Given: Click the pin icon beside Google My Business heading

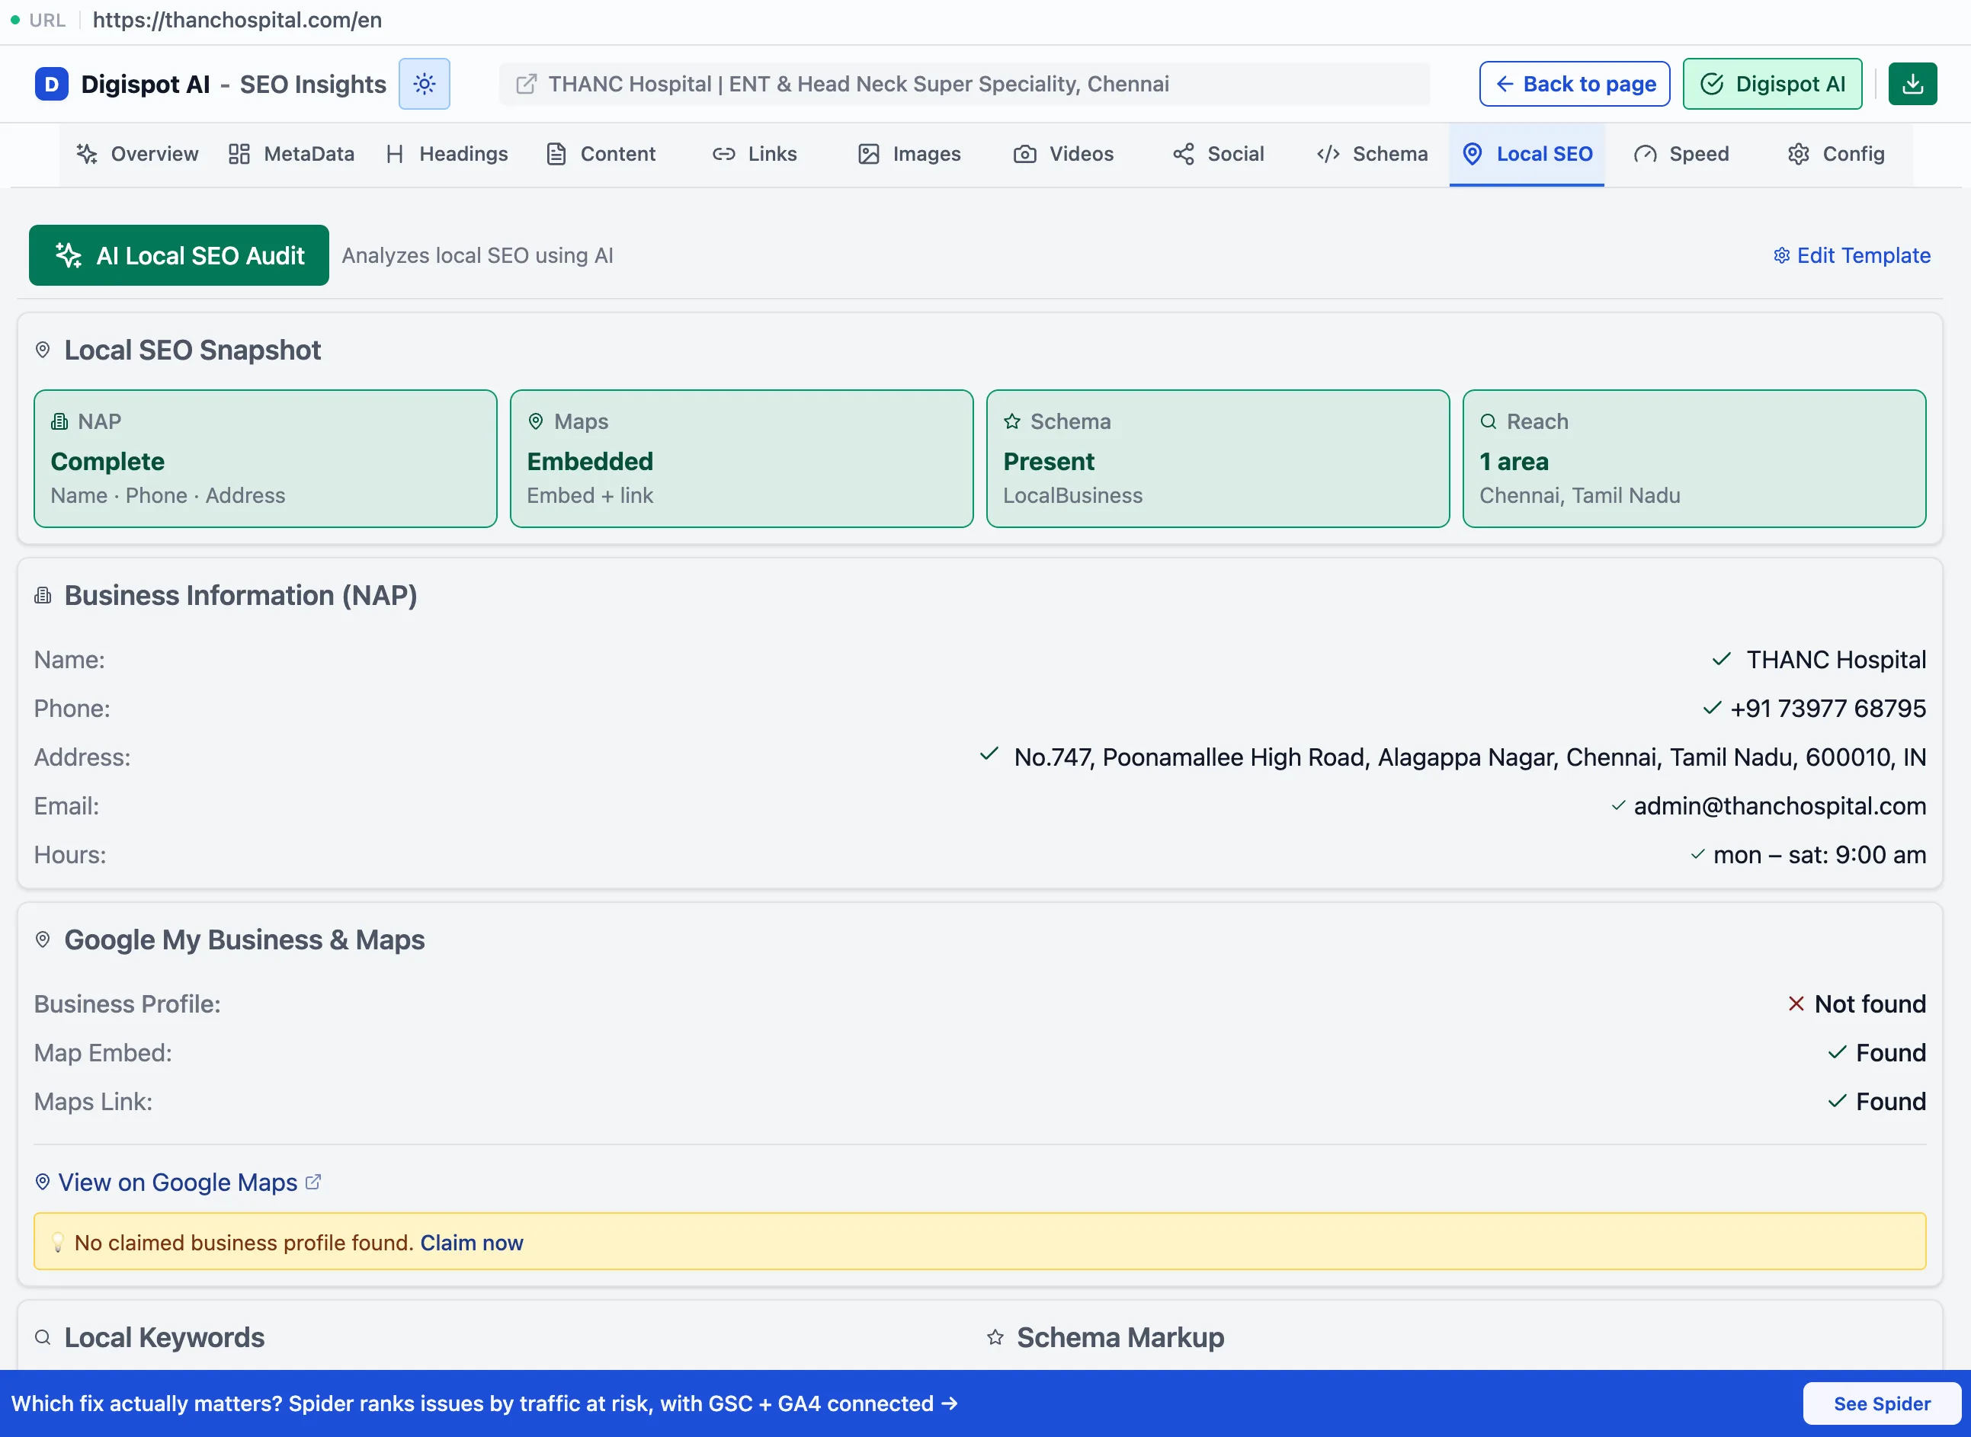Looking at the screenshot, I should 43,939.
